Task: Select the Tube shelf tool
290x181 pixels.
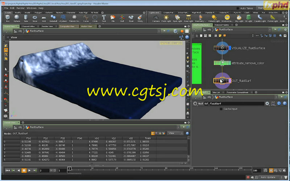Action: coord(26,18)
